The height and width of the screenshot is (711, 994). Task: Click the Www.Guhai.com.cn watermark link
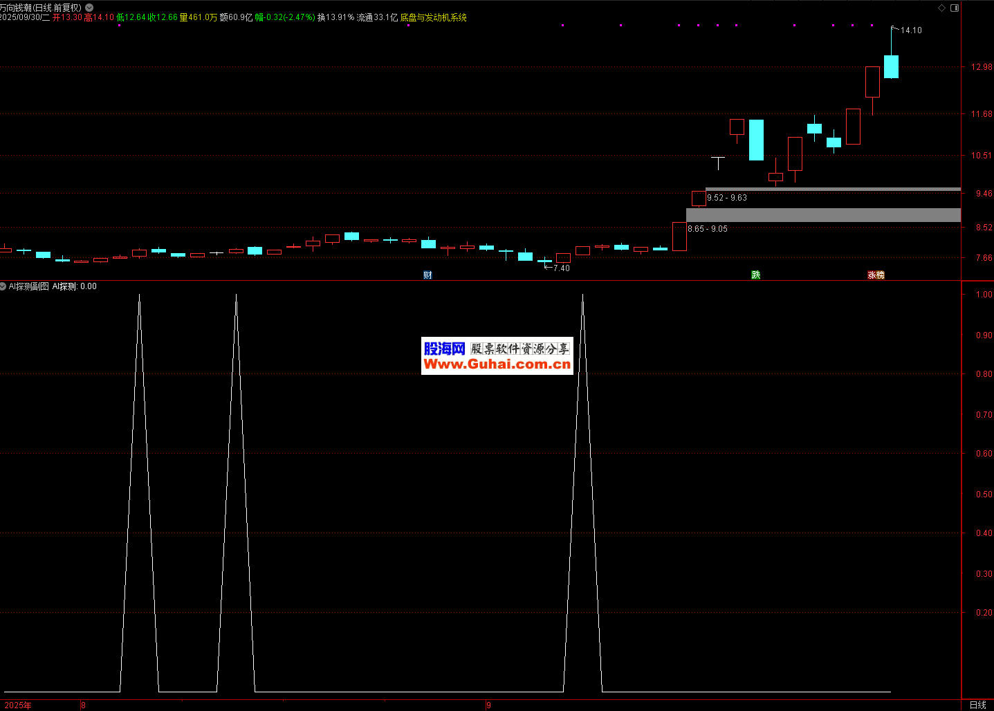pyautogui.click(x=497, y=364)
